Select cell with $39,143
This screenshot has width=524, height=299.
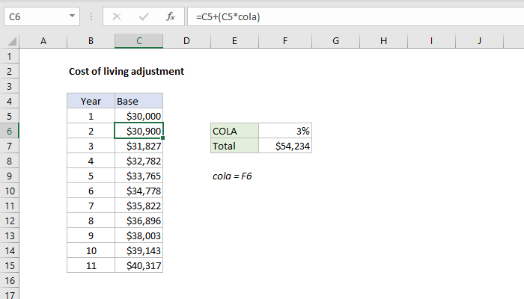tap(138, 250)
